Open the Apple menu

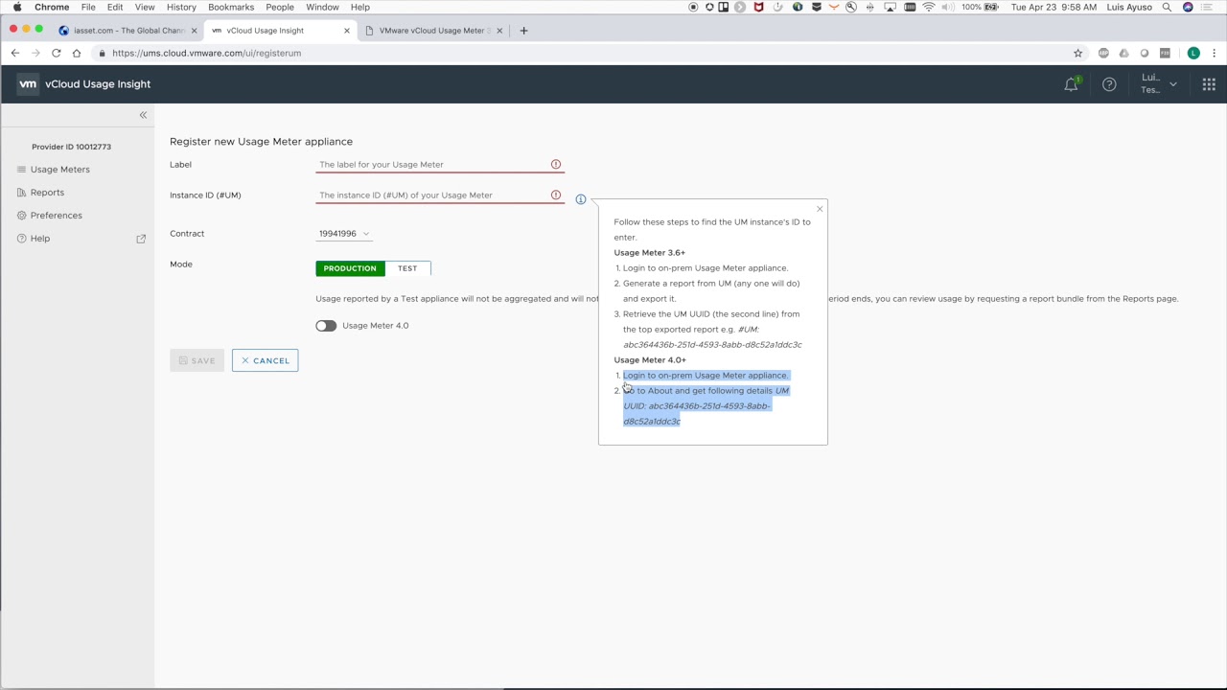pyautogui.click(x=17, y=8)
